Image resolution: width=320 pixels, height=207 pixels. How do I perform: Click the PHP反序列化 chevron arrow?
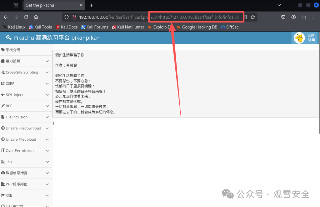click(x=47, y=184)
